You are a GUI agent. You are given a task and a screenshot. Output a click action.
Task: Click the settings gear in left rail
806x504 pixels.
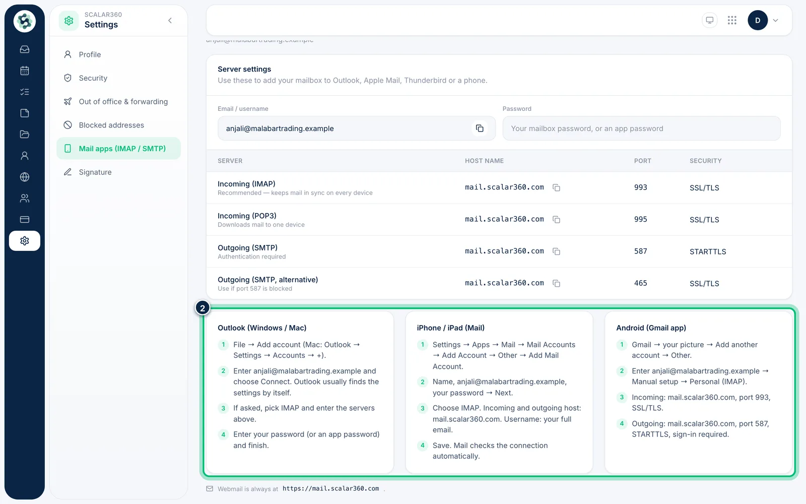click(24, 241)
